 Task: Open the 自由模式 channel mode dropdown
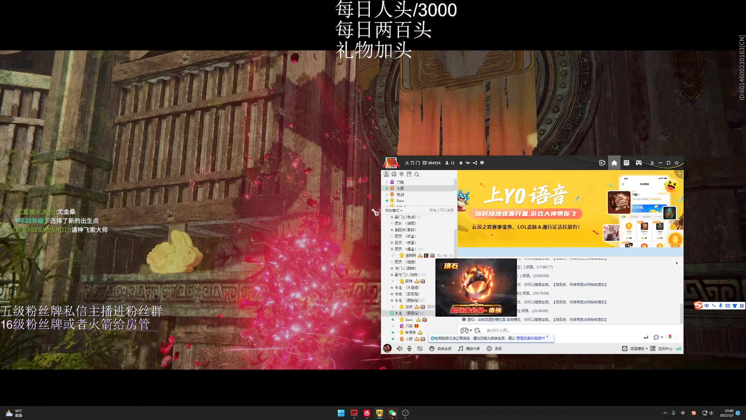tap(394, 210)
